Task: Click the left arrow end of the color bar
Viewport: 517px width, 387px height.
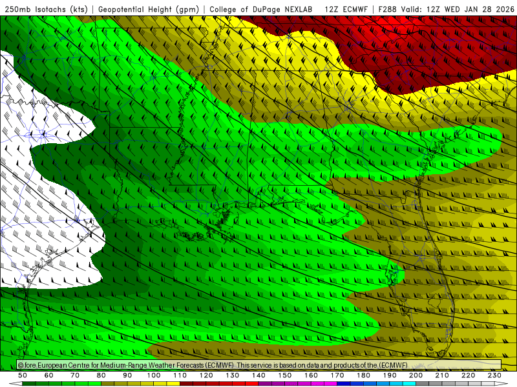Action: click(16, 384)
